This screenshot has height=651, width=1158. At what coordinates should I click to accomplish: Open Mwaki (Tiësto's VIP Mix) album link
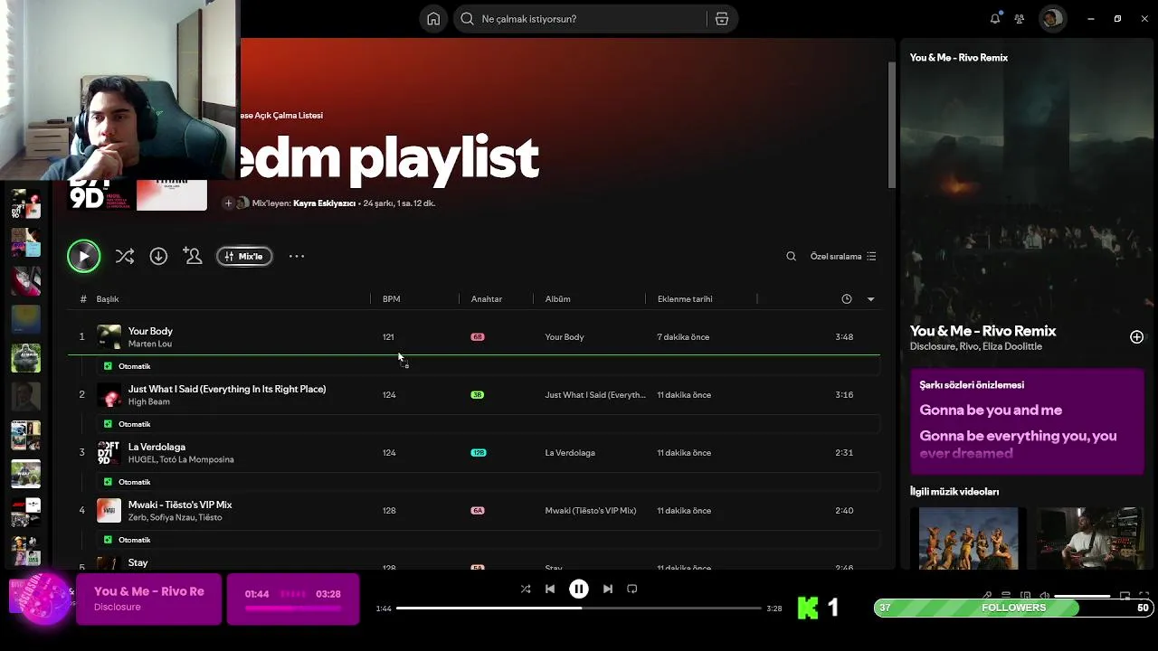point(591,511)
